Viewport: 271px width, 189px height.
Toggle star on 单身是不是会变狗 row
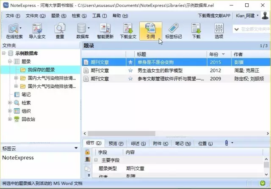pyautogui.click(x=130, y=62)
